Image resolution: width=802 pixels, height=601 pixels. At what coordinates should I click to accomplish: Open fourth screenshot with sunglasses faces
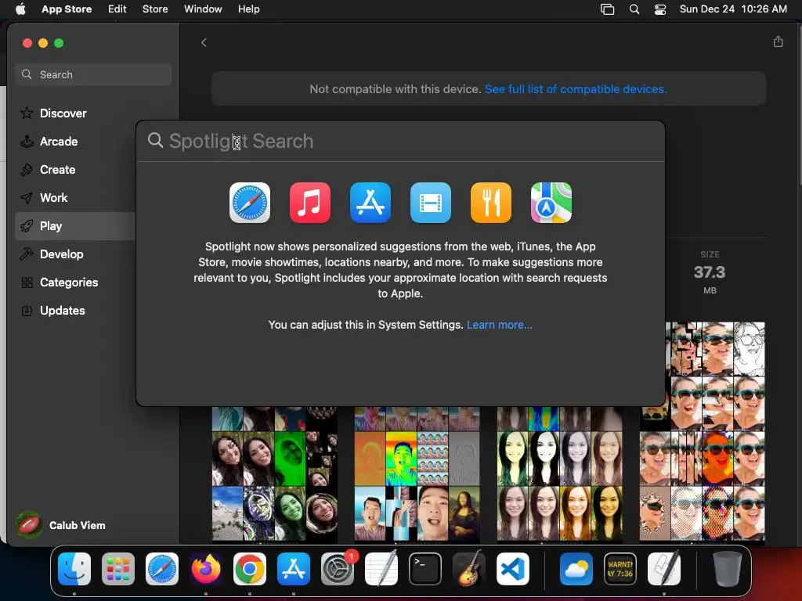click(x=703, y=431)
